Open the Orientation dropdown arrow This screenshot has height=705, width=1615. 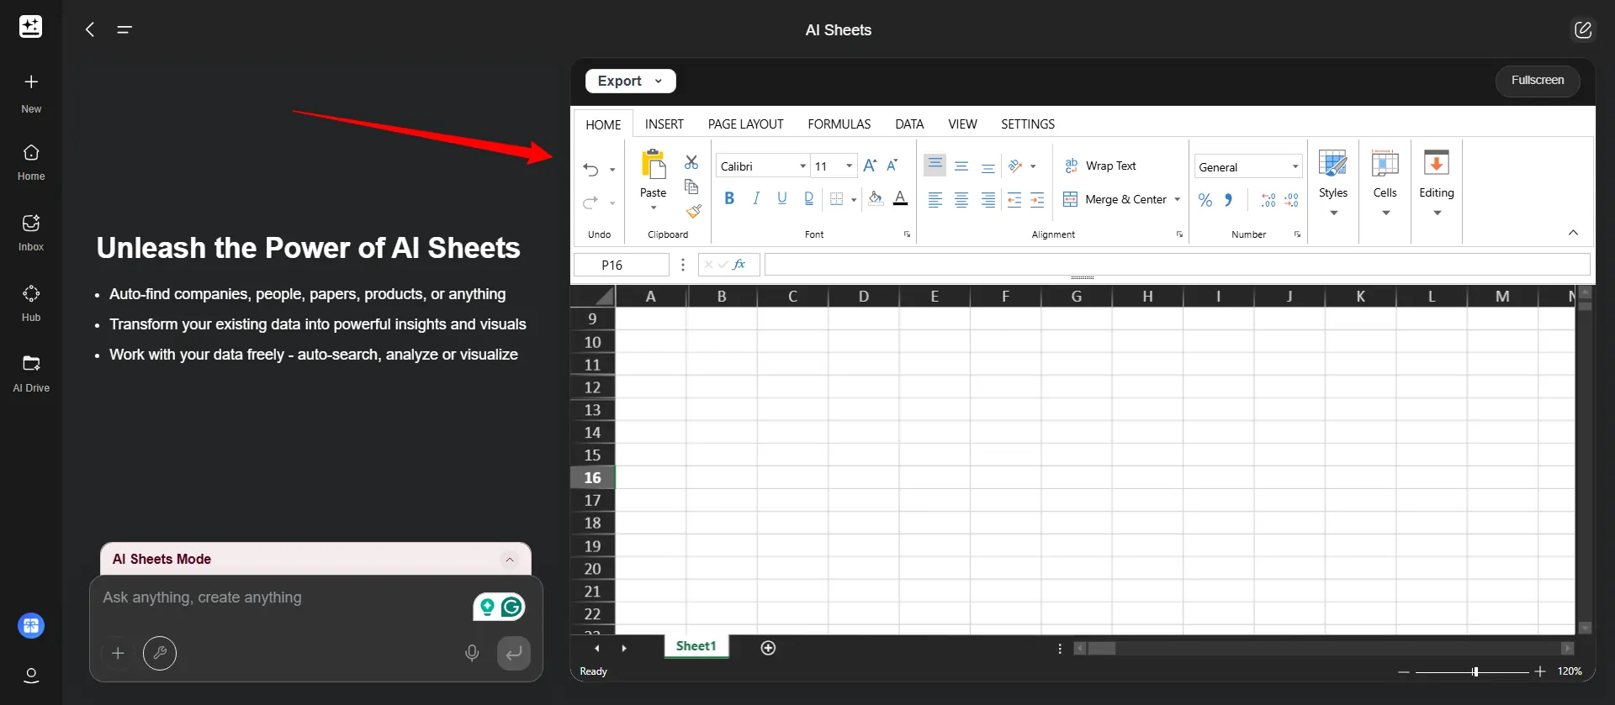(1033, 166)
